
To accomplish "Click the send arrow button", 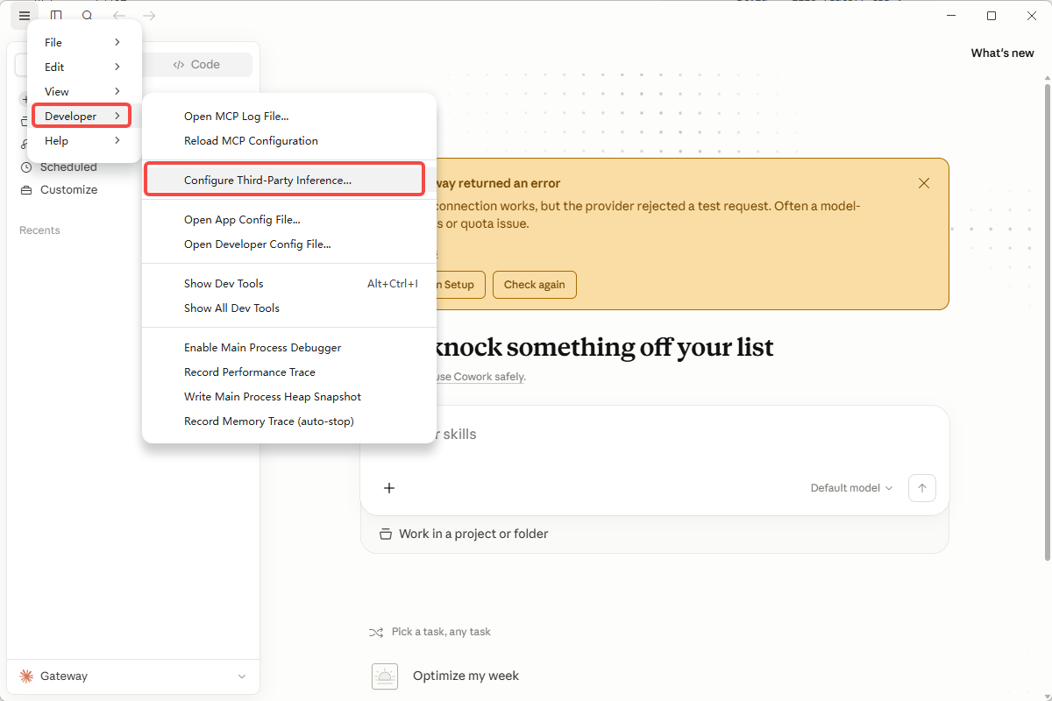I will pyautogui.click(x=922, y=488).
